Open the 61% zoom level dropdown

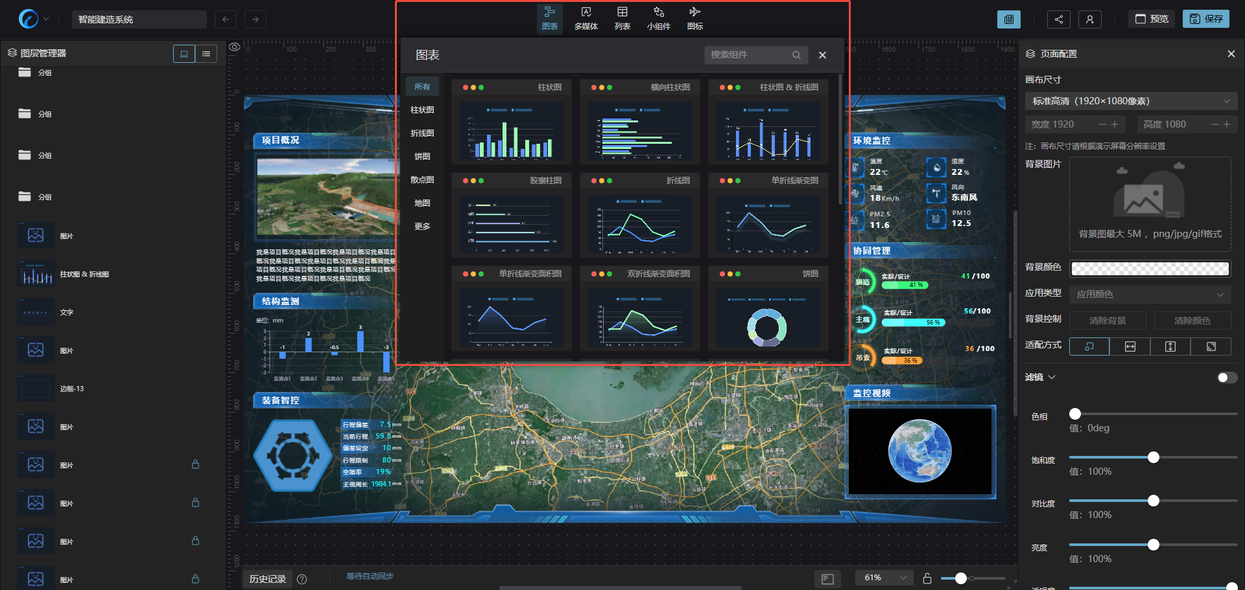pos(884,578)
